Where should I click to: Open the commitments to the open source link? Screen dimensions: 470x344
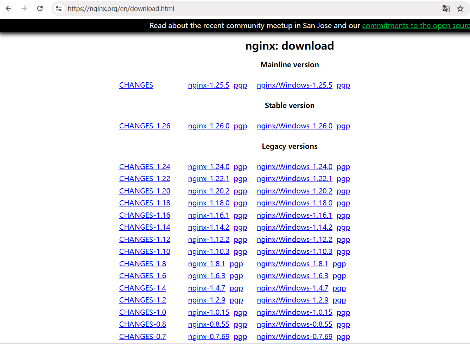tap(416, 26)
